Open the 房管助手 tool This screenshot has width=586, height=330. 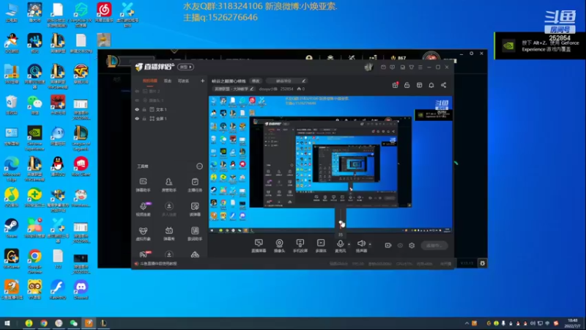click(169, 185)
